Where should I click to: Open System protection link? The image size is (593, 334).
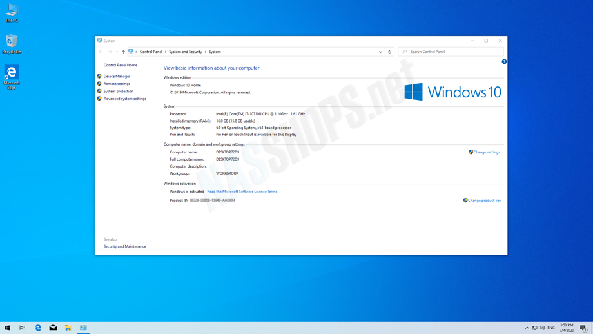pyautogui.click(x=119, y=91)
